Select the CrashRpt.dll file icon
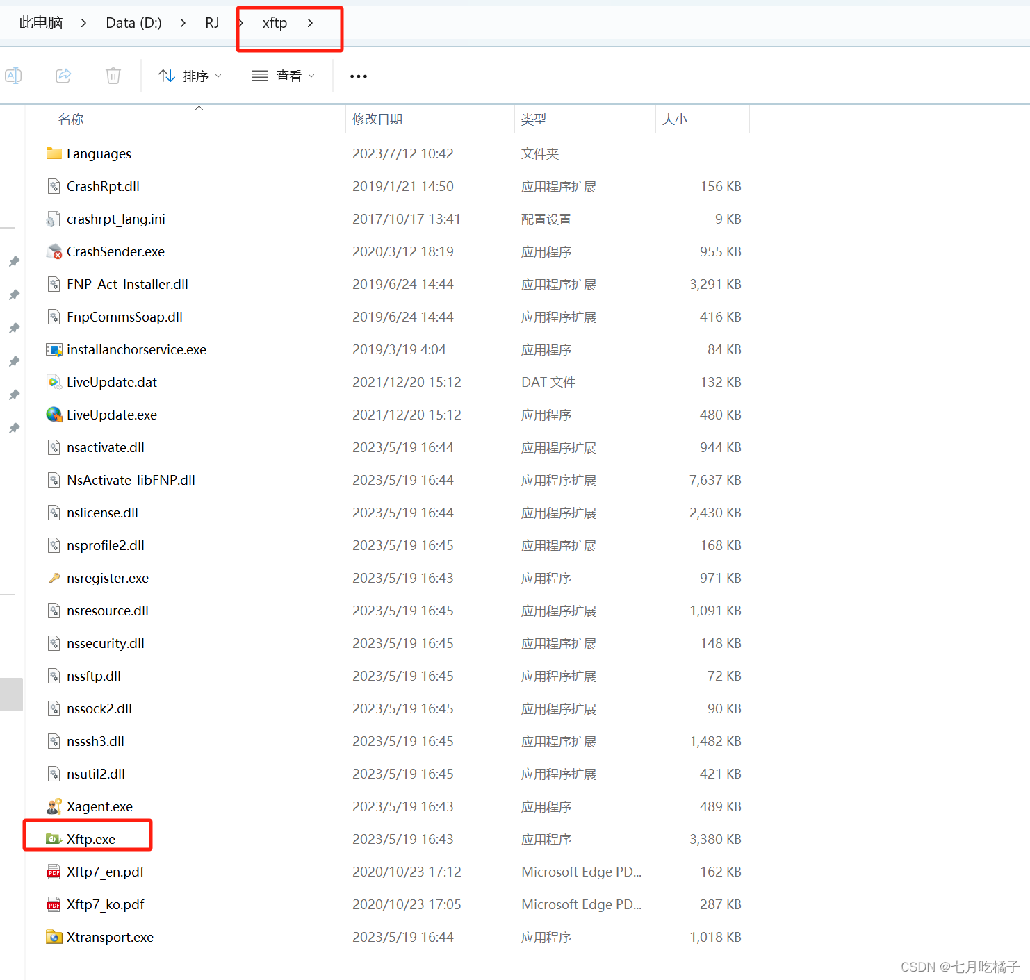Image resolution: width=1030 pixels, height=980 pixels. 54,186
